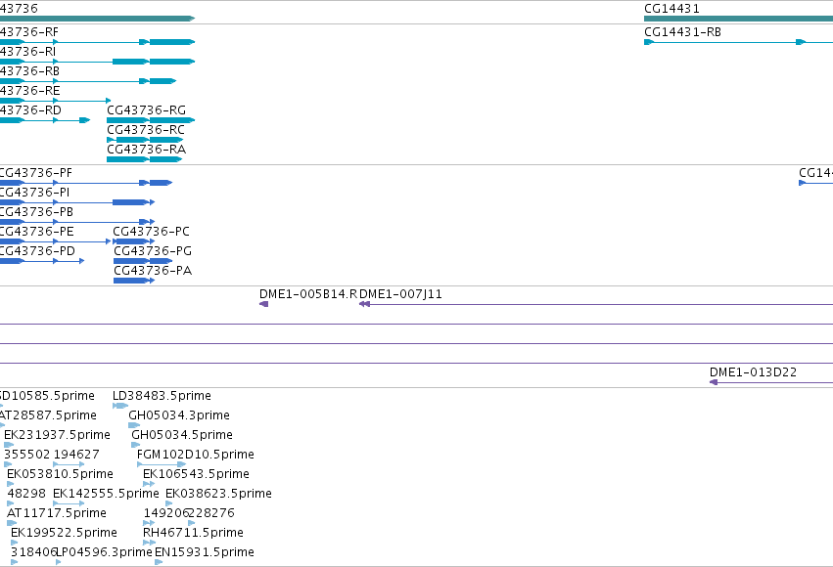Click the 355502 feature label
The image size is (833, 567).
click(x=26, y=455)
